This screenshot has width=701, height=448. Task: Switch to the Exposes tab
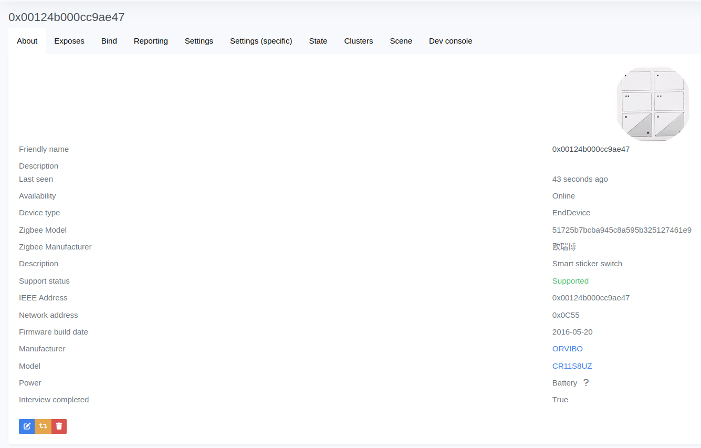point(69,40)
